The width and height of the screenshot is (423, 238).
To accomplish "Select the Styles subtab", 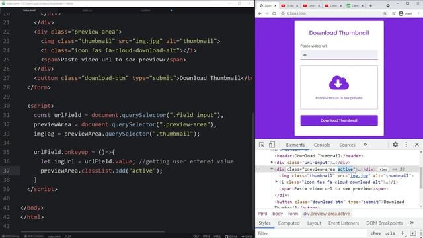I will (264, 223).
